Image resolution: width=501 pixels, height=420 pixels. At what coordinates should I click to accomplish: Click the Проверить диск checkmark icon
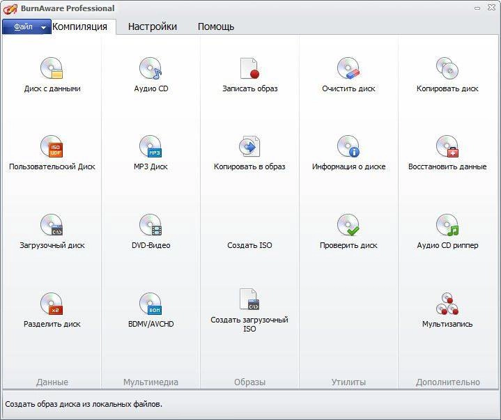[348, 225]
